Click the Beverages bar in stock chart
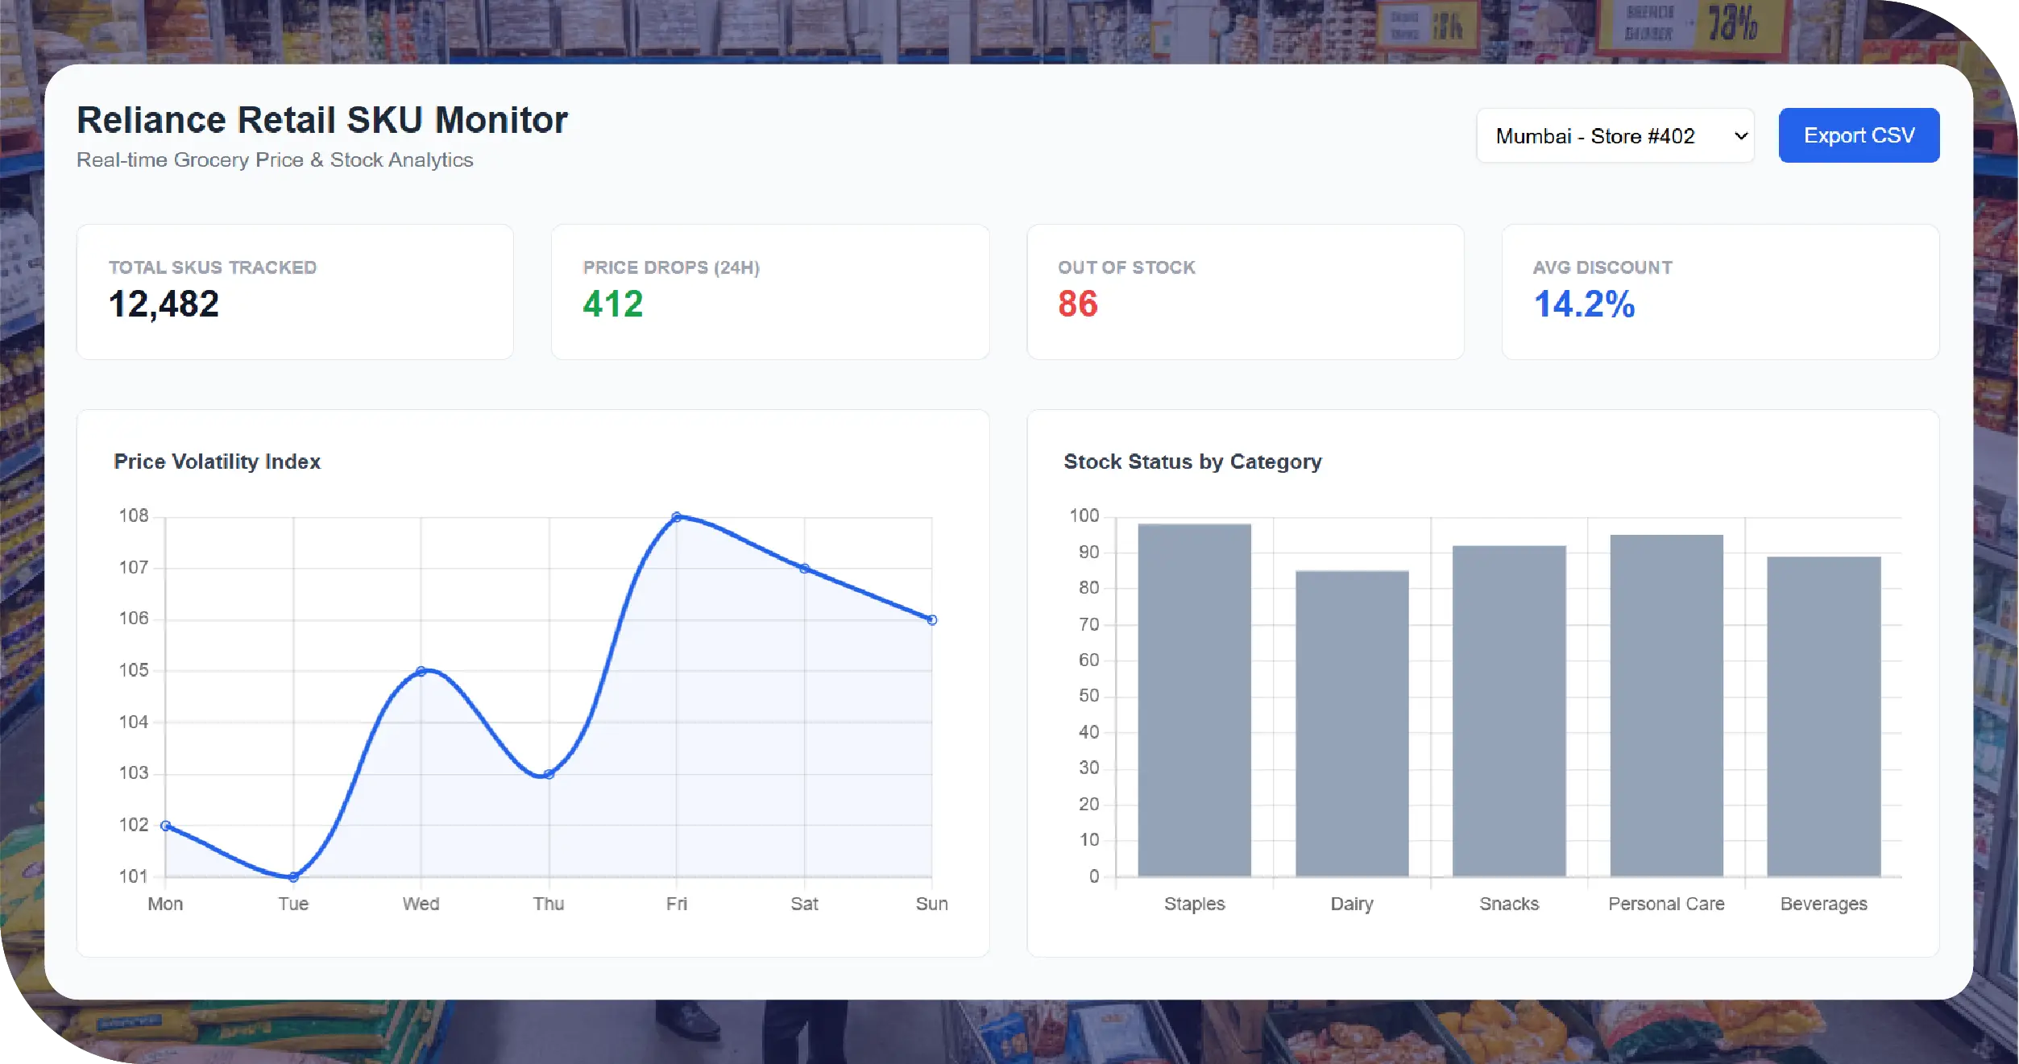The width and height of the screenshot is (2019, 1064). [1823, 716]
